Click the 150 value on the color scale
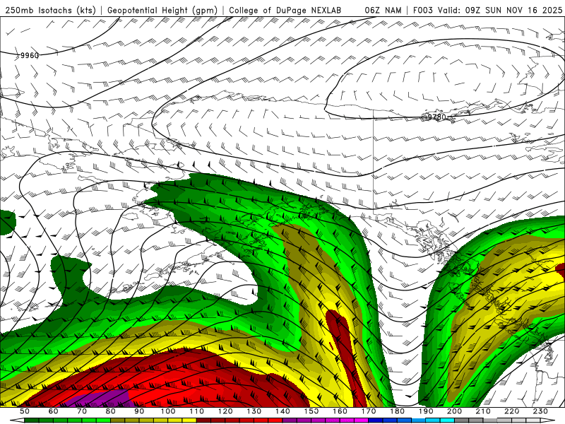Viewport: 565px width, 424px height. (311, 411)
